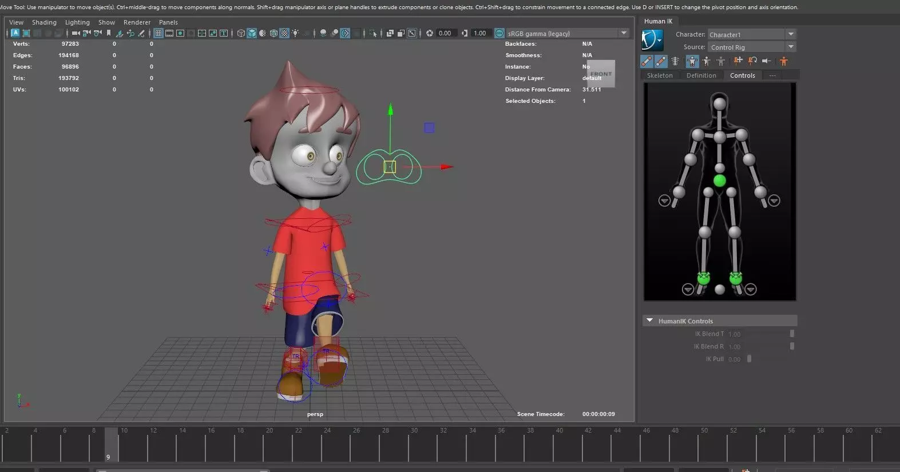Toggle the Resolution Gate icon
The height and width of the screenshot is (472, 900).
pyautogui.click(x=180, y=33)
